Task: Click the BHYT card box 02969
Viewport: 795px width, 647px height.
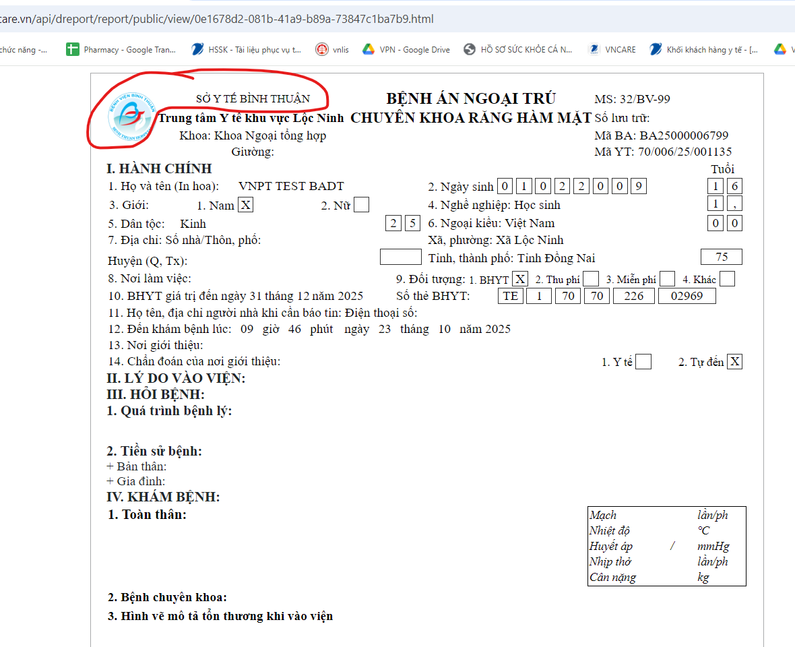Action: click(x=687, y=296)
